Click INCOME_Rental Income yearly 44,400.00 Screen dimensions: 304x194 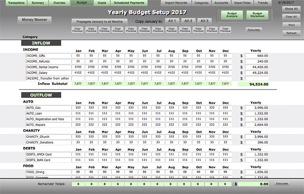tap(257, 67)
